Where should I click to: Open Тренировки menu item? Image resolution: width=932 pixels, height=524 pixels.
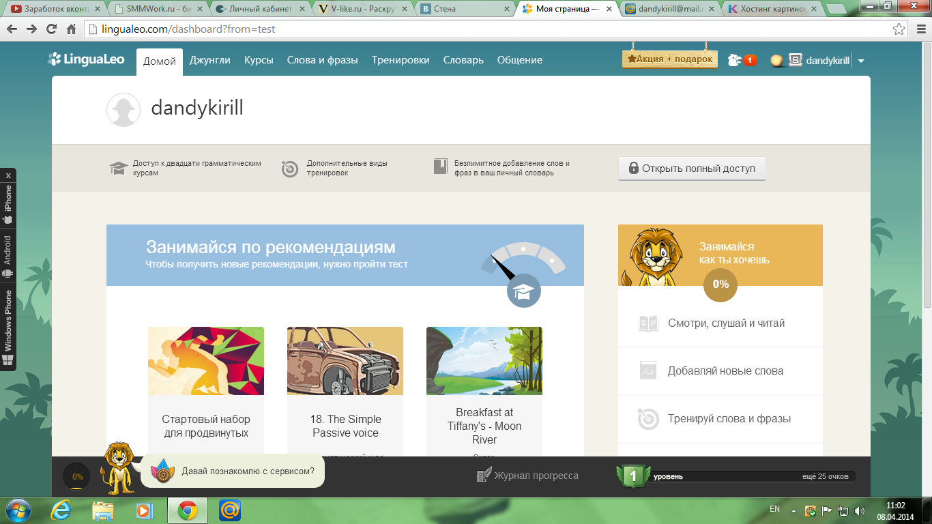point(401,60)
